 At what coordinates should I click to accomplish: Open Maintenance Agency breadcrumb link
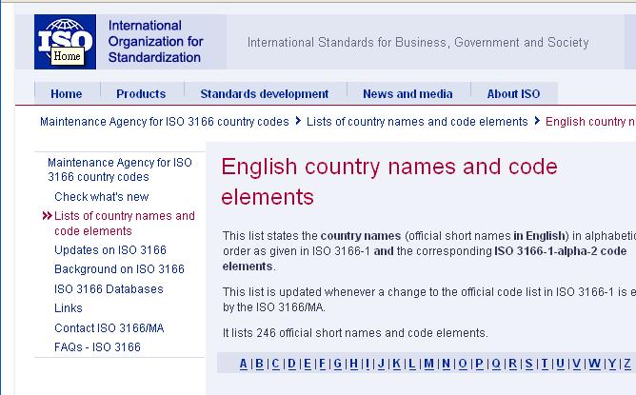point(165,121)
